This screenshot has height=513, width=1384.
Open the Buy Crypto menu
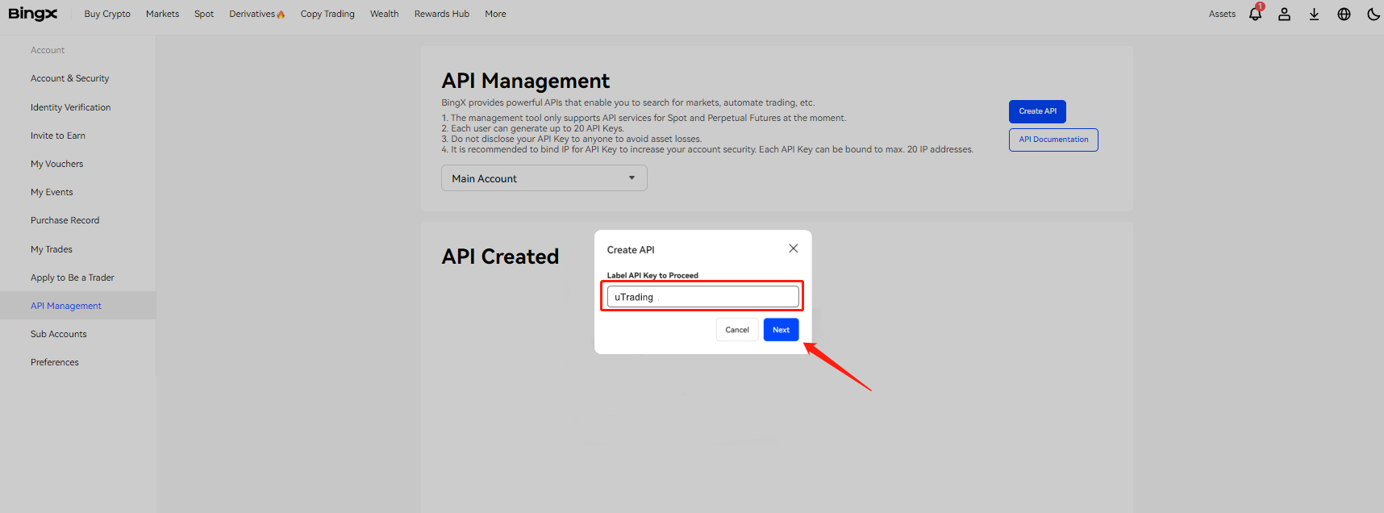pyautogui.click(x=107, y=14)
